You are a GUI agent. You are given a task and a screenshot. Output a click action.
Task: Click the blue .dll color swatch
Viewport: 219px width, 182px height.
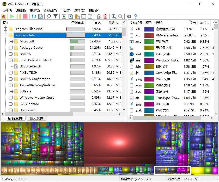pos(149,29)
